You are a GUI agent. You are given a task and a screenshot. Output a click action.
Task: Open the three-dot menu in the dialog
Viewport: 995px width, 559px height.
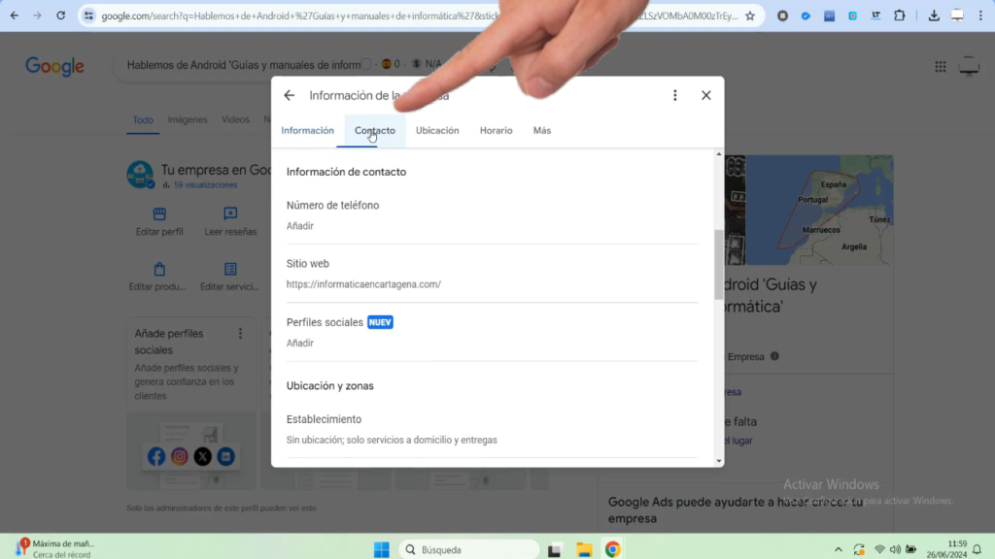click(x=675, y=95)
